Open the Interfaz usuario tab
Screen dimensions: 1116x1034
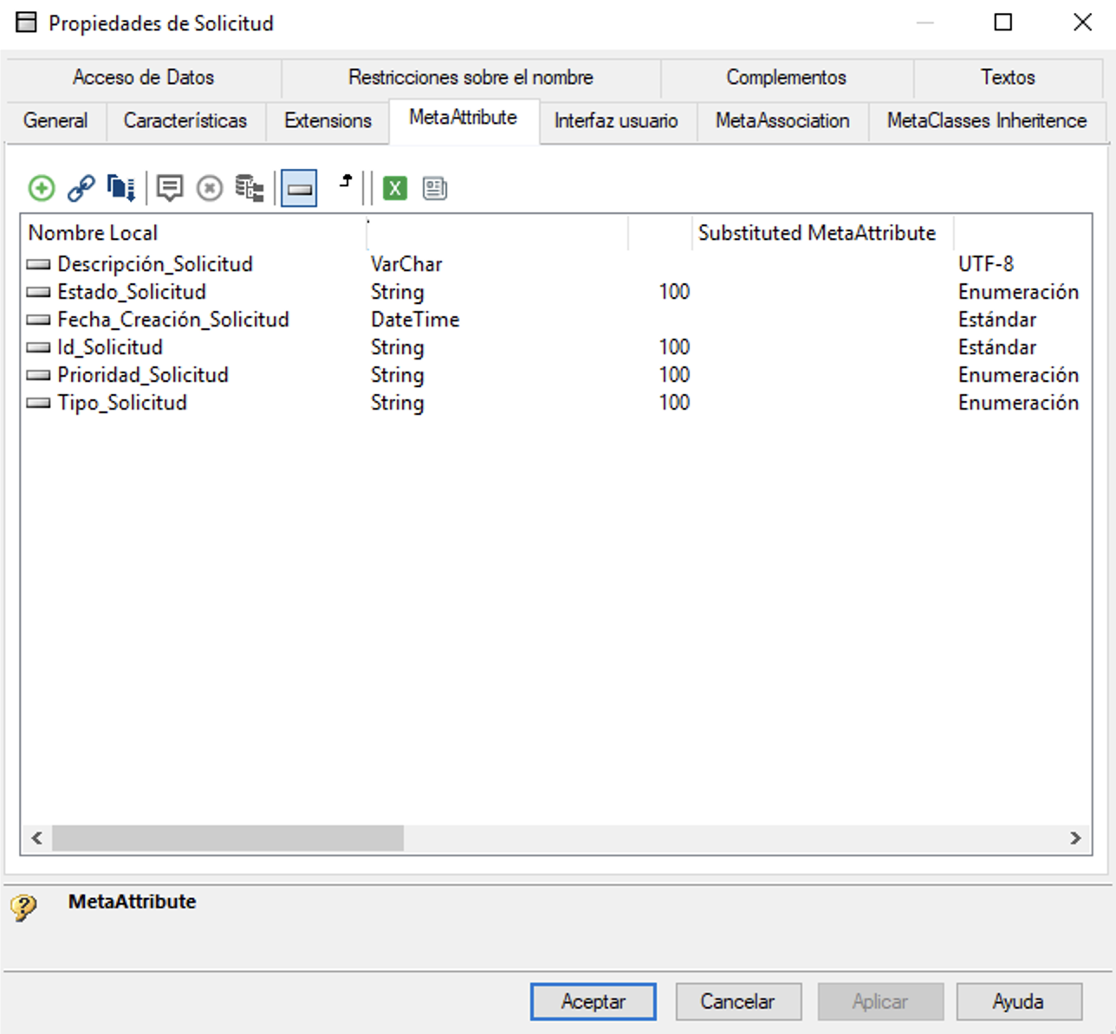tap(616, 120)
